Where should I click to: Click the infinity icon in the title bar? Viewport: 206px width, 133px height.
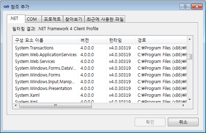click(6, 7)
